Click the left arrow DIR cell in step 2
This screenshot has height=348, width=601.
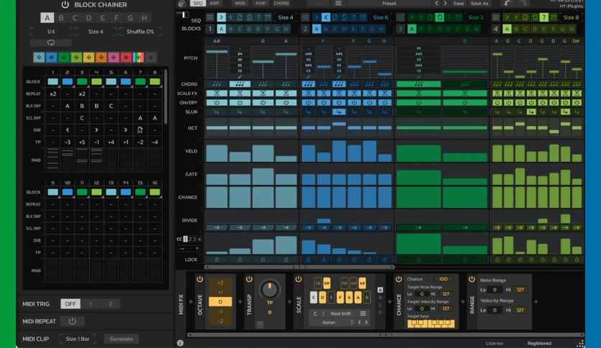click(68, 130)
